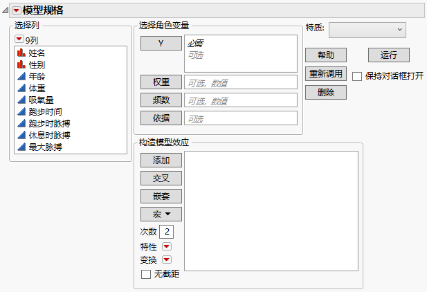Click the 频数 role button

click(x=161, y=100)
